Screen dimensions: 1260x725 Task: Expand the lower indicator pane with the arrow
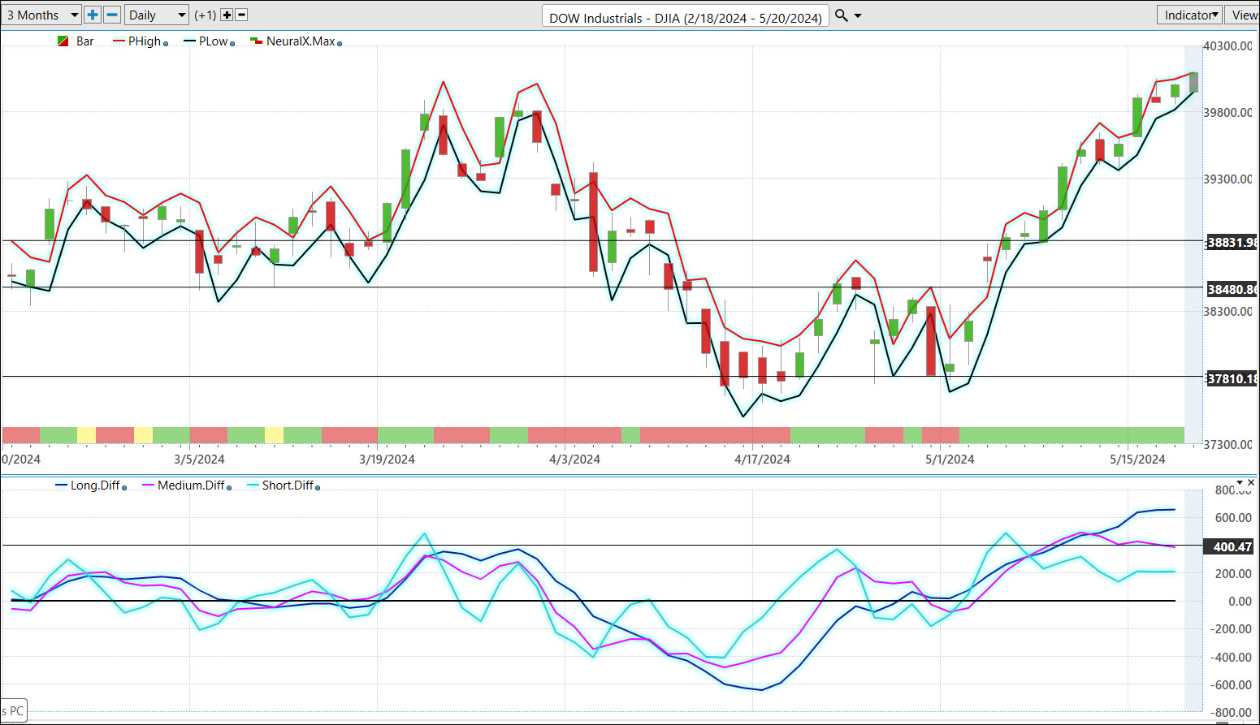tap(1240, 483)
